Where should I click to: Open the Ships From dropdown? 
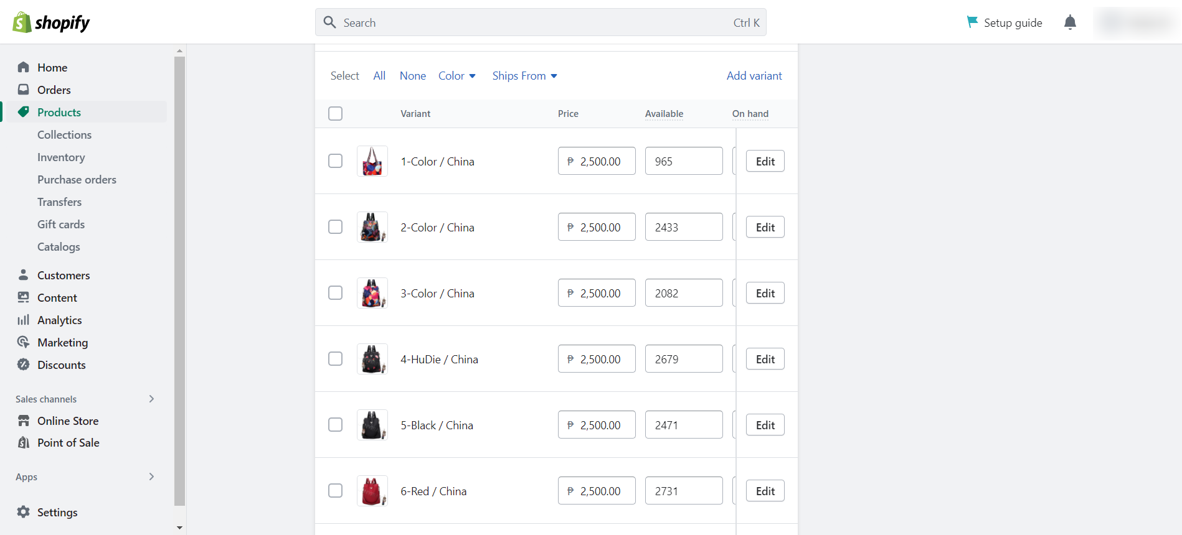524,76
